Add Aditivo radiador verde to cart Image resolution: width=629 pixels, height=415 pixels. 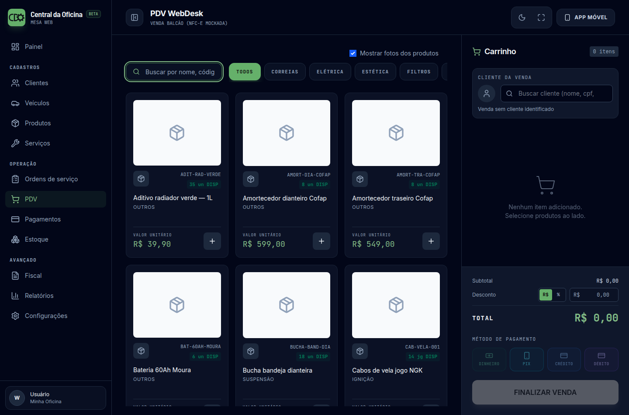[x=212, y=241]
